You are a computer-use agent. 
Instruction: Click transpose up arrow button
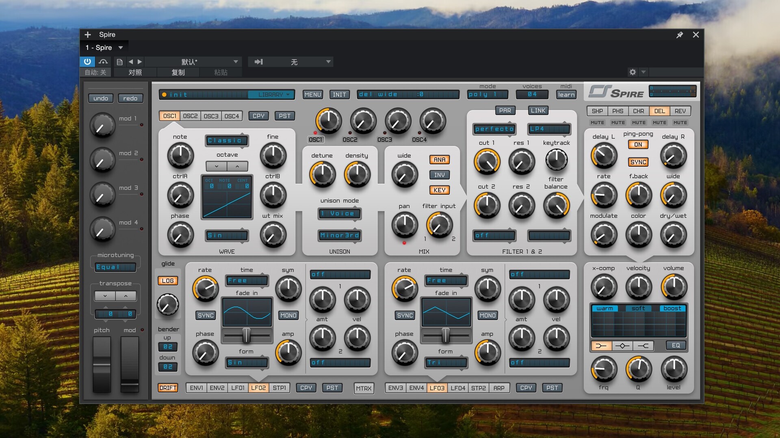126,296
